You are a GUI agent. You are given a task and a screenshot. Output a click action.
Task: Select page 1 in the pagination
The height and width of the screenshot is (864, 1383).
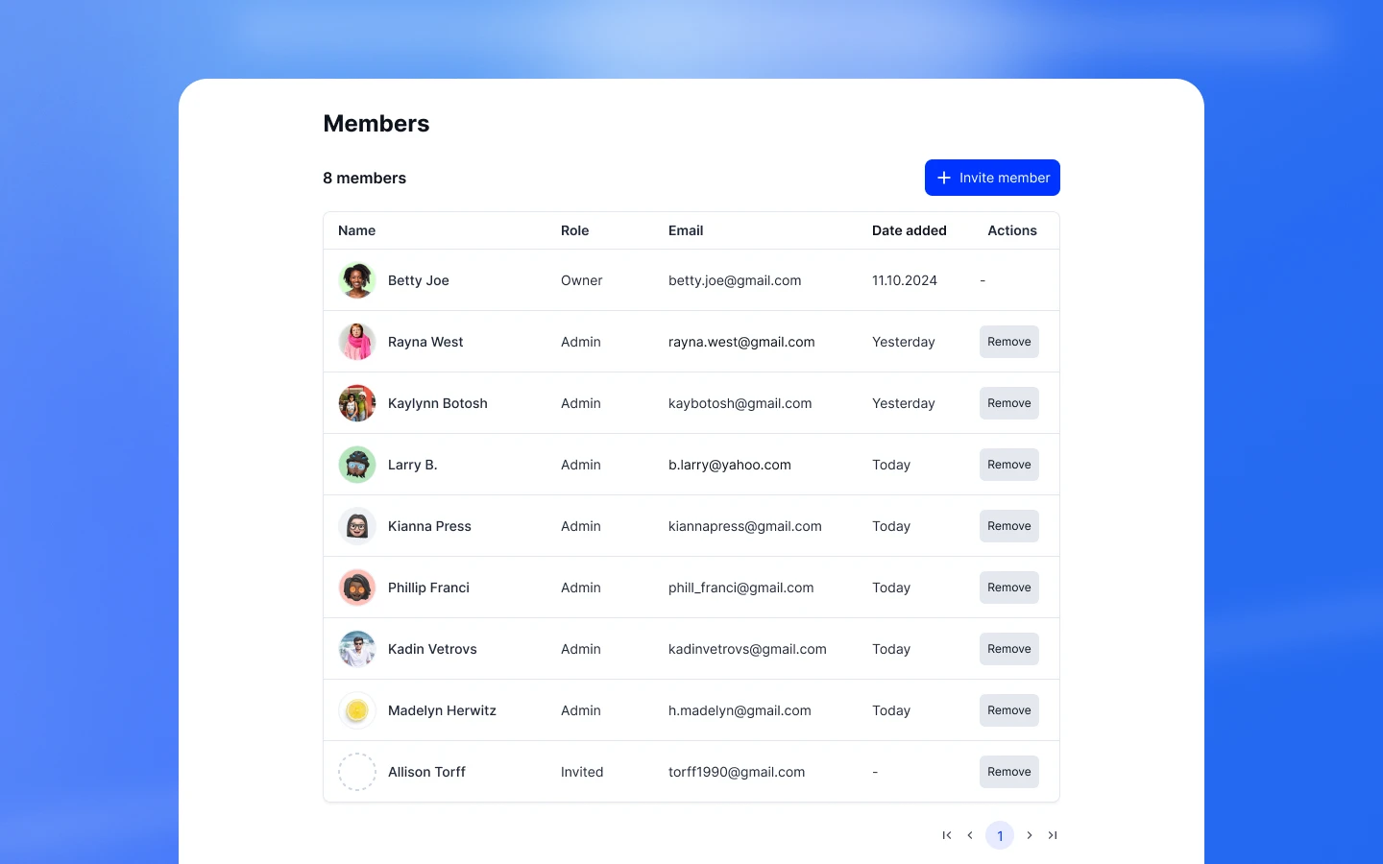(1000, 835)
